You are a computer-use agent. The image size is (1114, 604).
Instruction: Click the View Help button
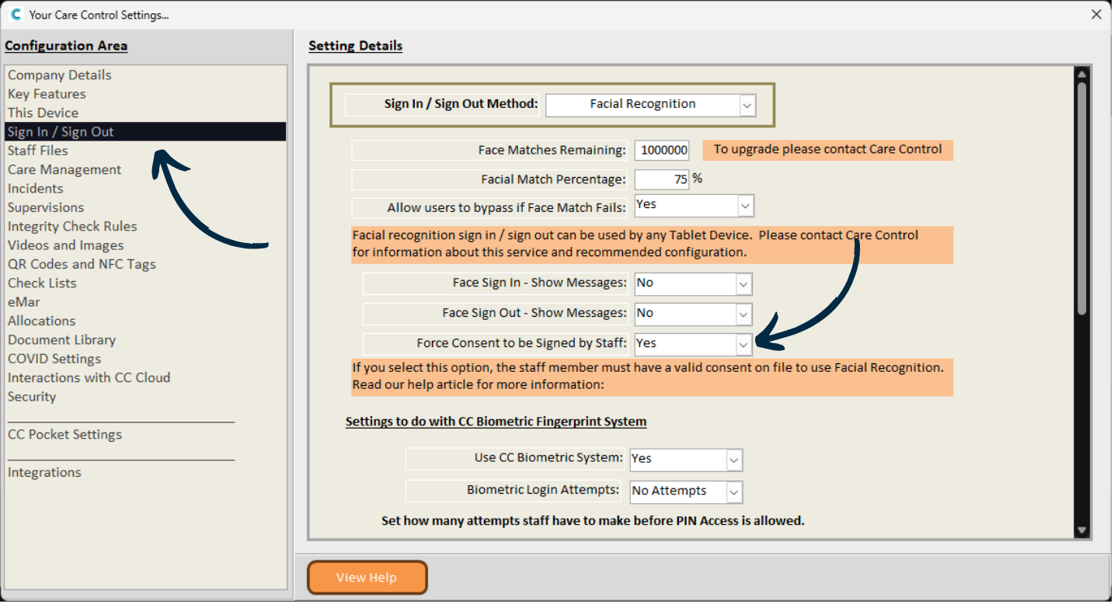click(x=367, y=578)
